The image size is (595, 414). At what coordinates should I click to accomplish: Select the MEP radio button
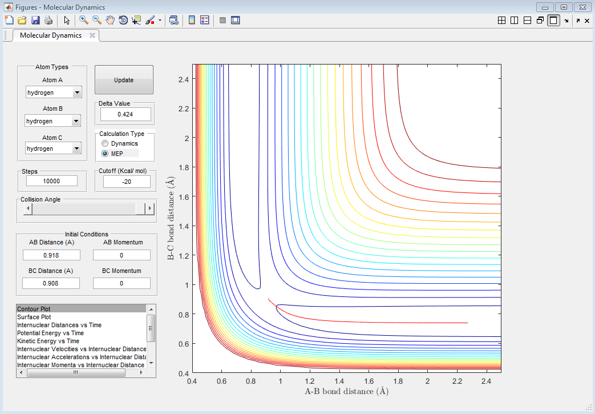click(104, 154)
